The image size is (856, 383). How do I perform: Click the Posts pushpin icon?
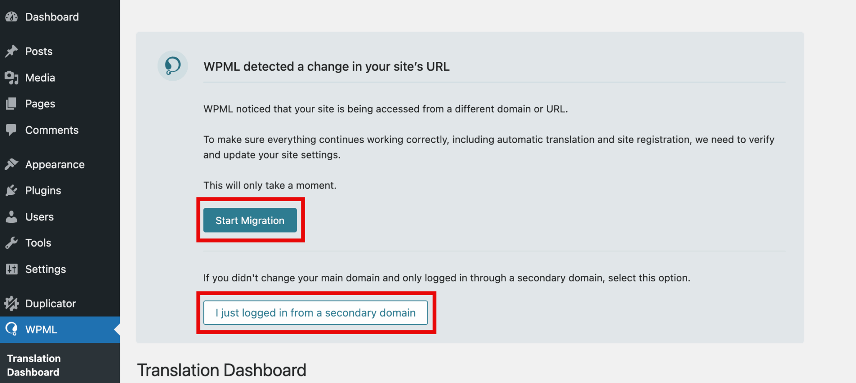tap(12, 51)
